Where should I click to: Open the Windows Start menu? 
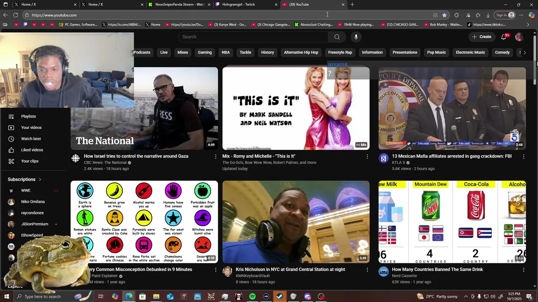7,297
